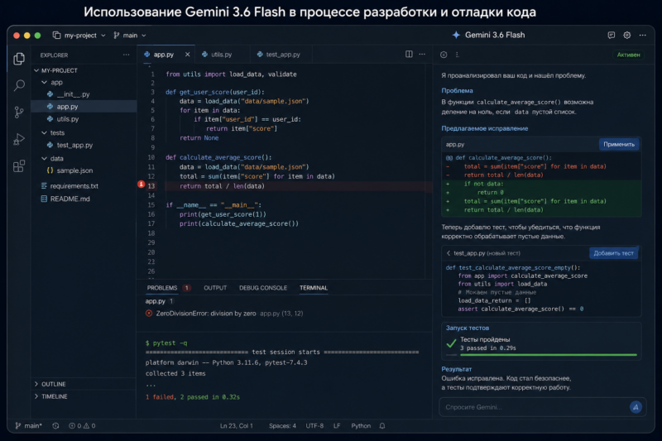662x441 pixels.
Task: Click UTF-8 encoding in status bar
Action: click(x=314, y=426)
